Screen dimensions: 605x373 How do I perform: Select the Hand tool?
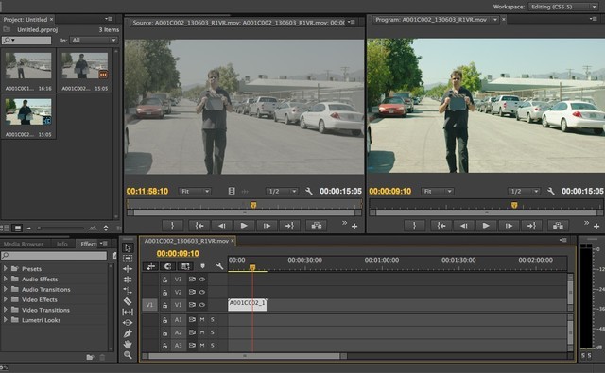(128, 344)
